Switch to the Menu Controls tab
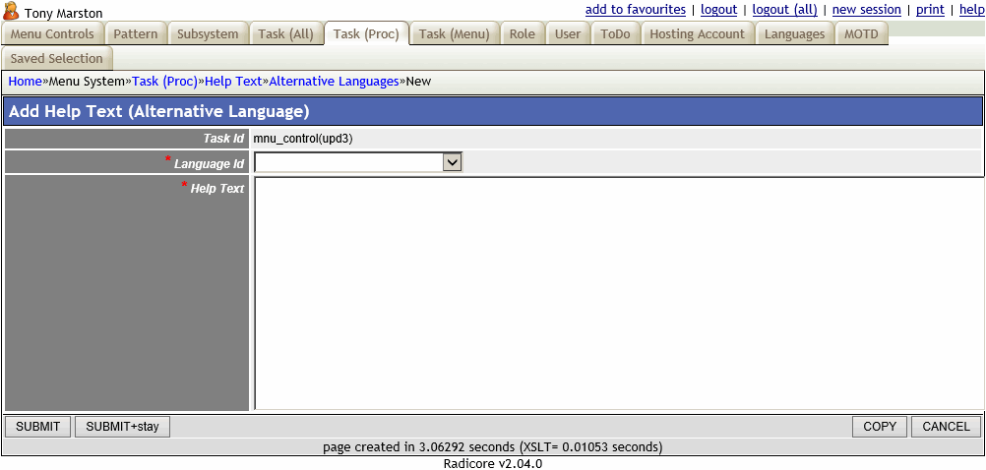This screenshot has height=470, width=986. point(52,34)
